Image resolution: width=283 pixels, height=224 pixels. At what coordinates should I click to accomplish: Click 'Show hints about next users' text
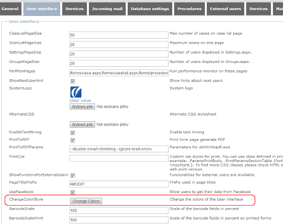coord(196,81)
